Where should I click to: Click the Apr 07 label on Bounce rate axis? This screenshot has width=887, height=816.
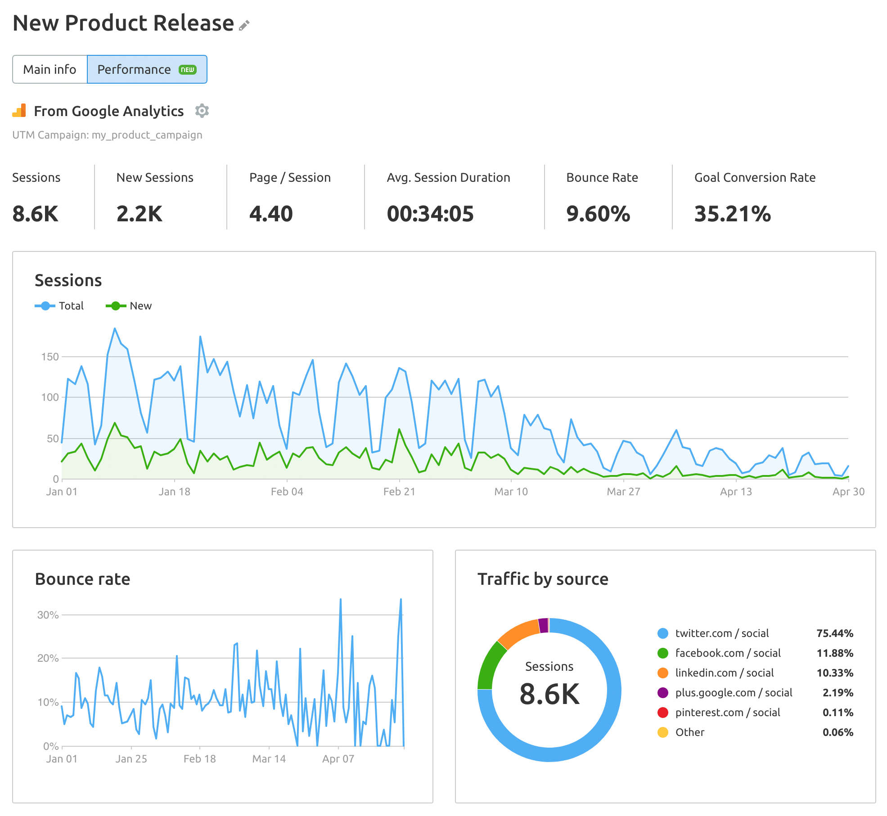pos(338,759)
